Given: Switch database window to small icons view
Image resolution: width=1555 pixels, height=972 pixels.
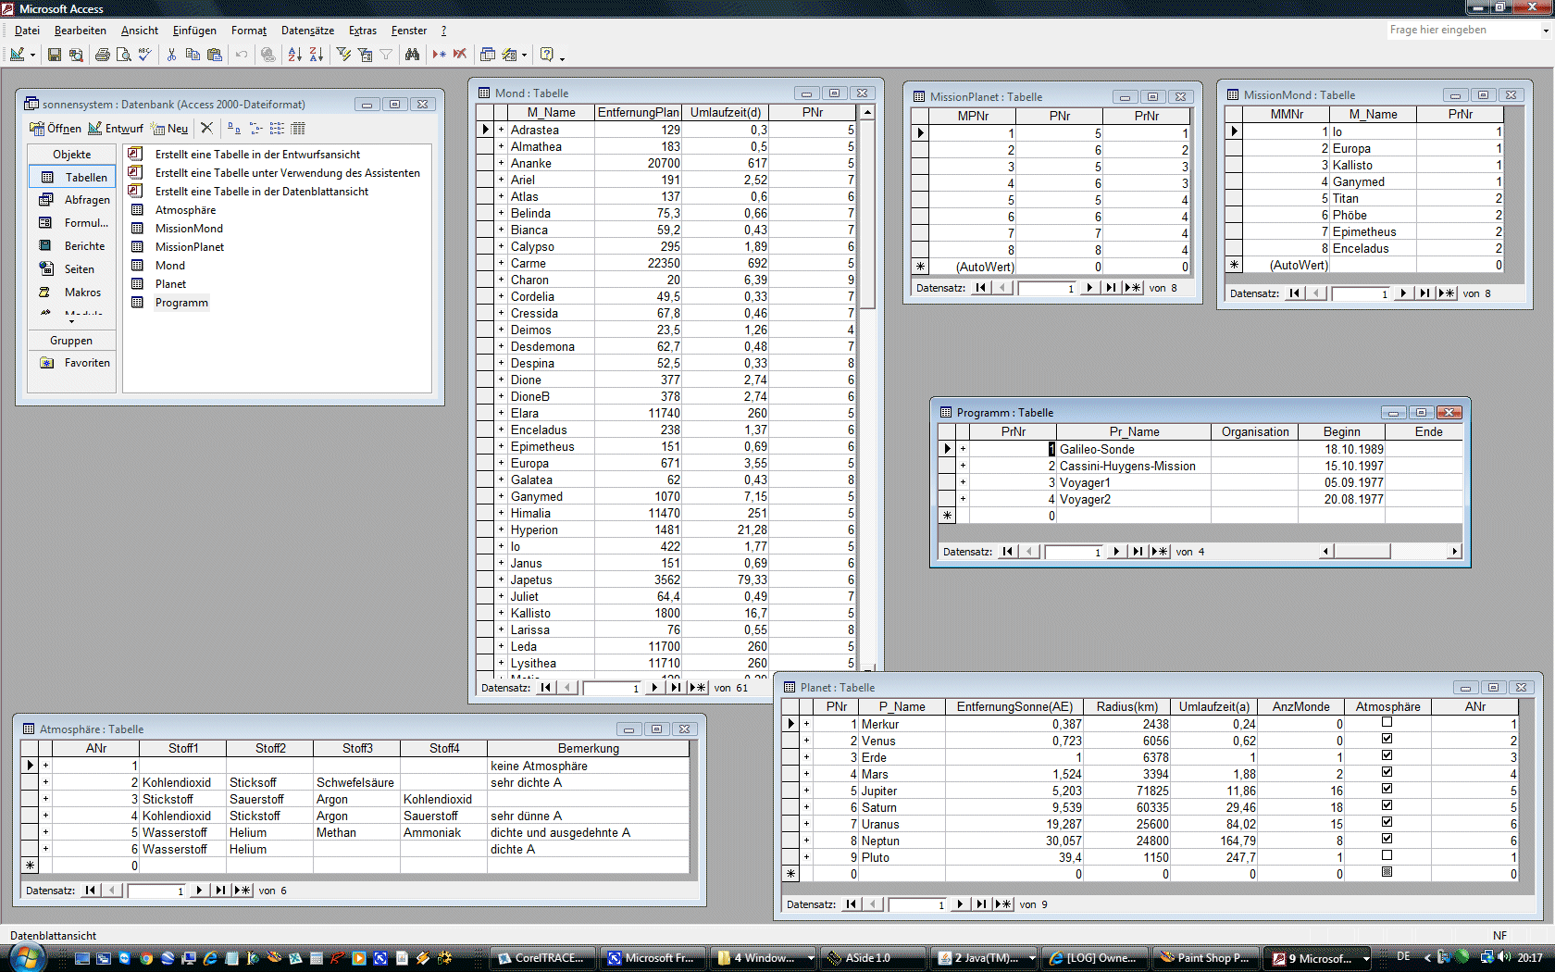Looking at the screenshot, I should click(255, 129).
